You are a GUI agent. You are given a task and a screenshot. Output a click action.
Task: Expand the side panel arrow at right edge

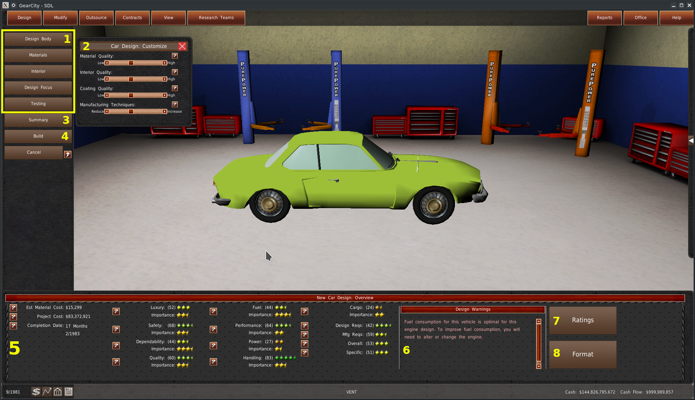691,141
